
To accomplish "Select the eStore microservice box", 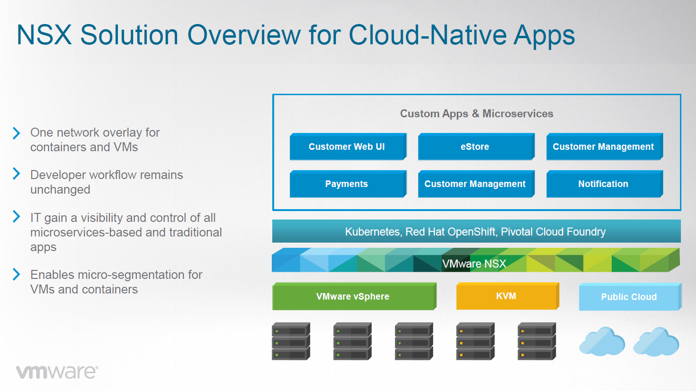I will point(476,147).
